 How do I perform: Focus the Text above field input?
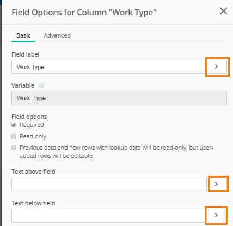[109, 184]
